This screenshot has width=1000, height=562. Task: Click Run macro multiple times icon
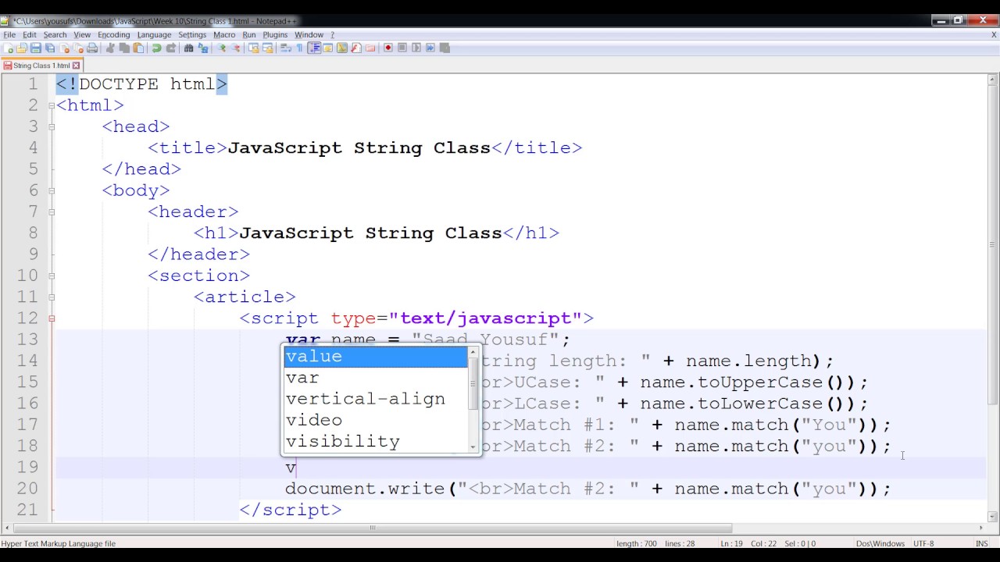430,48
